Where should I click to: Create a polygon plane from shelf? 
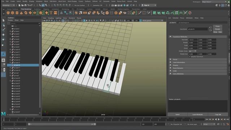pyautogui.click(x=30, y=13)
